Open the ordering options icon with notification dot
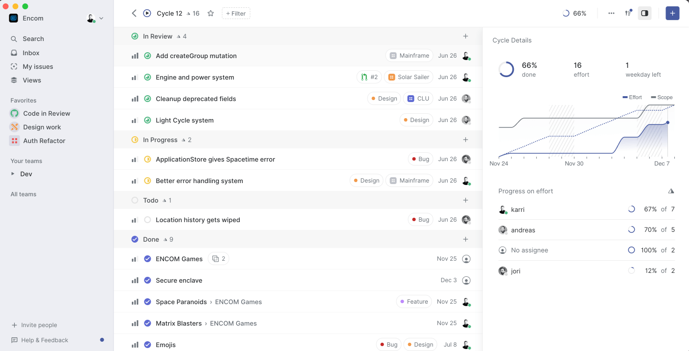 (x=628, y=13)
